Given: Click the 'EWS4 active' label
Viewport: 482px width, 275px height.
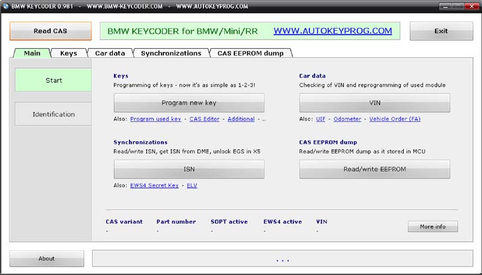Looking at the screenshot, I should (283, 222).
